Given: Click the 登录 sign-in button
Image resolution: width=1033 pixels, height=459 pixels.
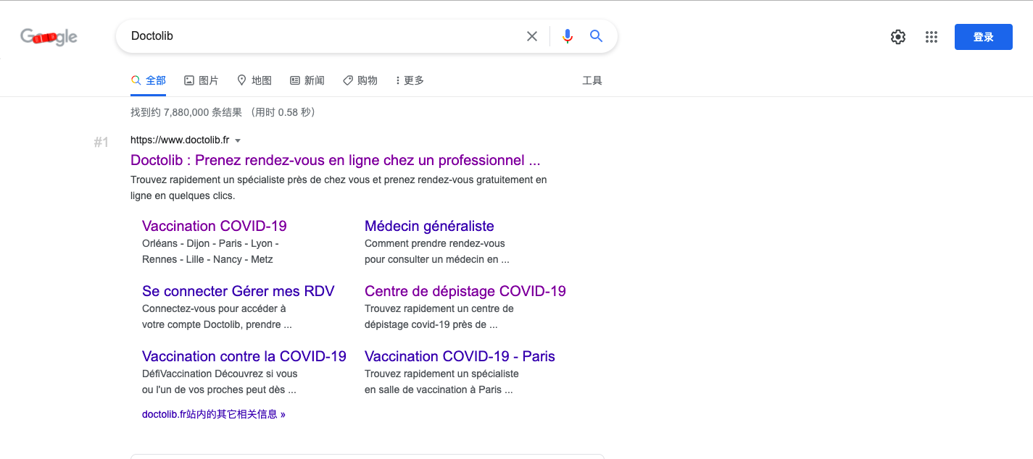Looking at the screenshot, I should point(984,37).
